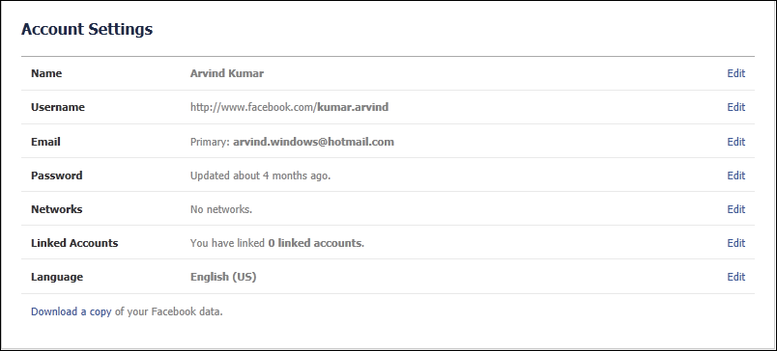Edit the Name setting
777x351 pixels.
tap(735, 73)
